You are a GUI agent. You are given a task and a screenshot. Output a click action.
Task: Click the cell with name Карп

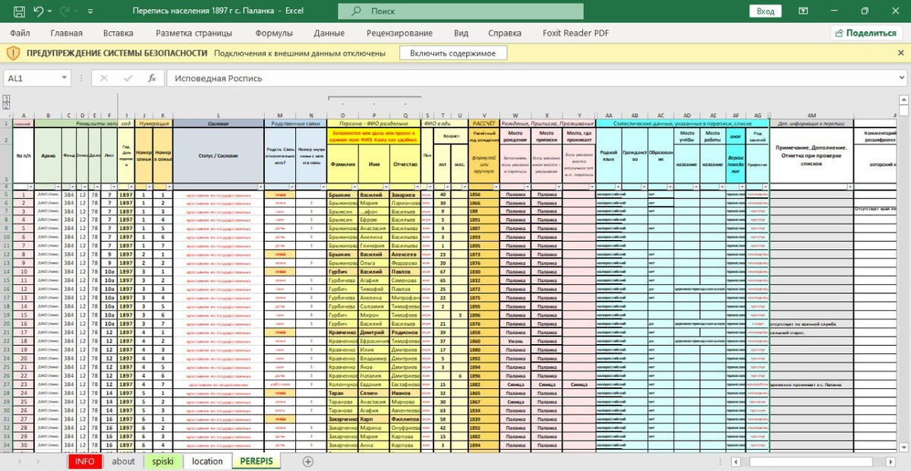coord(372,419)
